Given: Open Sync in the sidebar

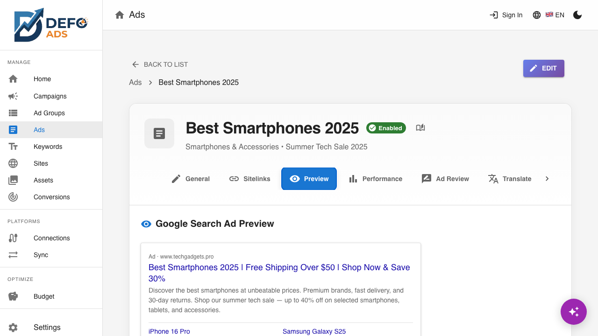Looking at the screenshot, I should (x=51, y=255).
